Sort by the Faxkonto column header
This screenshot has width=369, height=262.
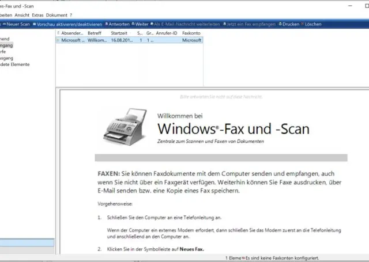pos(191,33)
